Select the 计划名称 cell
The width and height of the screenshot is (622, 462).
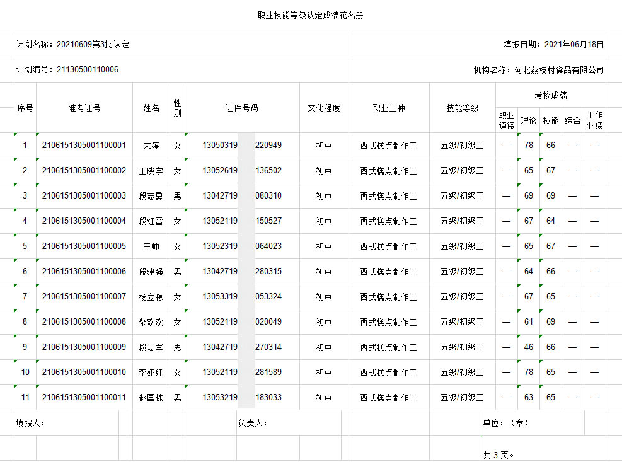[72, 45]
